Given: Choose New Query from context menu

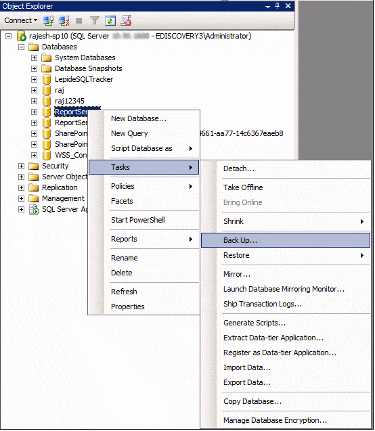Looking at the screenshot, I should (x=144, y=133).
